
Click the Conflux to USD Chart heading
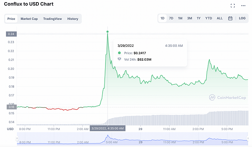tap(29, 4)
